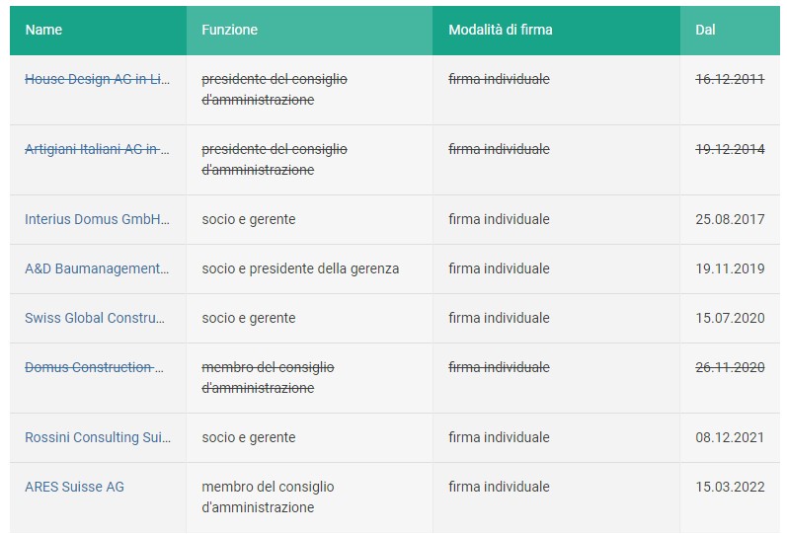Open the Swiss Global Construction link
Image resolution: width=787 pixels, height=534 pixels.
point(95,318)
